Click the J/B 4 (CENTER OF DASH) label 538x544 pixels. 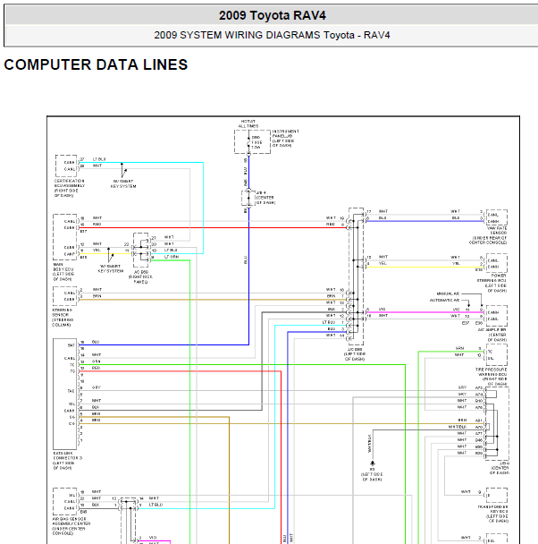tap(265, 198)
